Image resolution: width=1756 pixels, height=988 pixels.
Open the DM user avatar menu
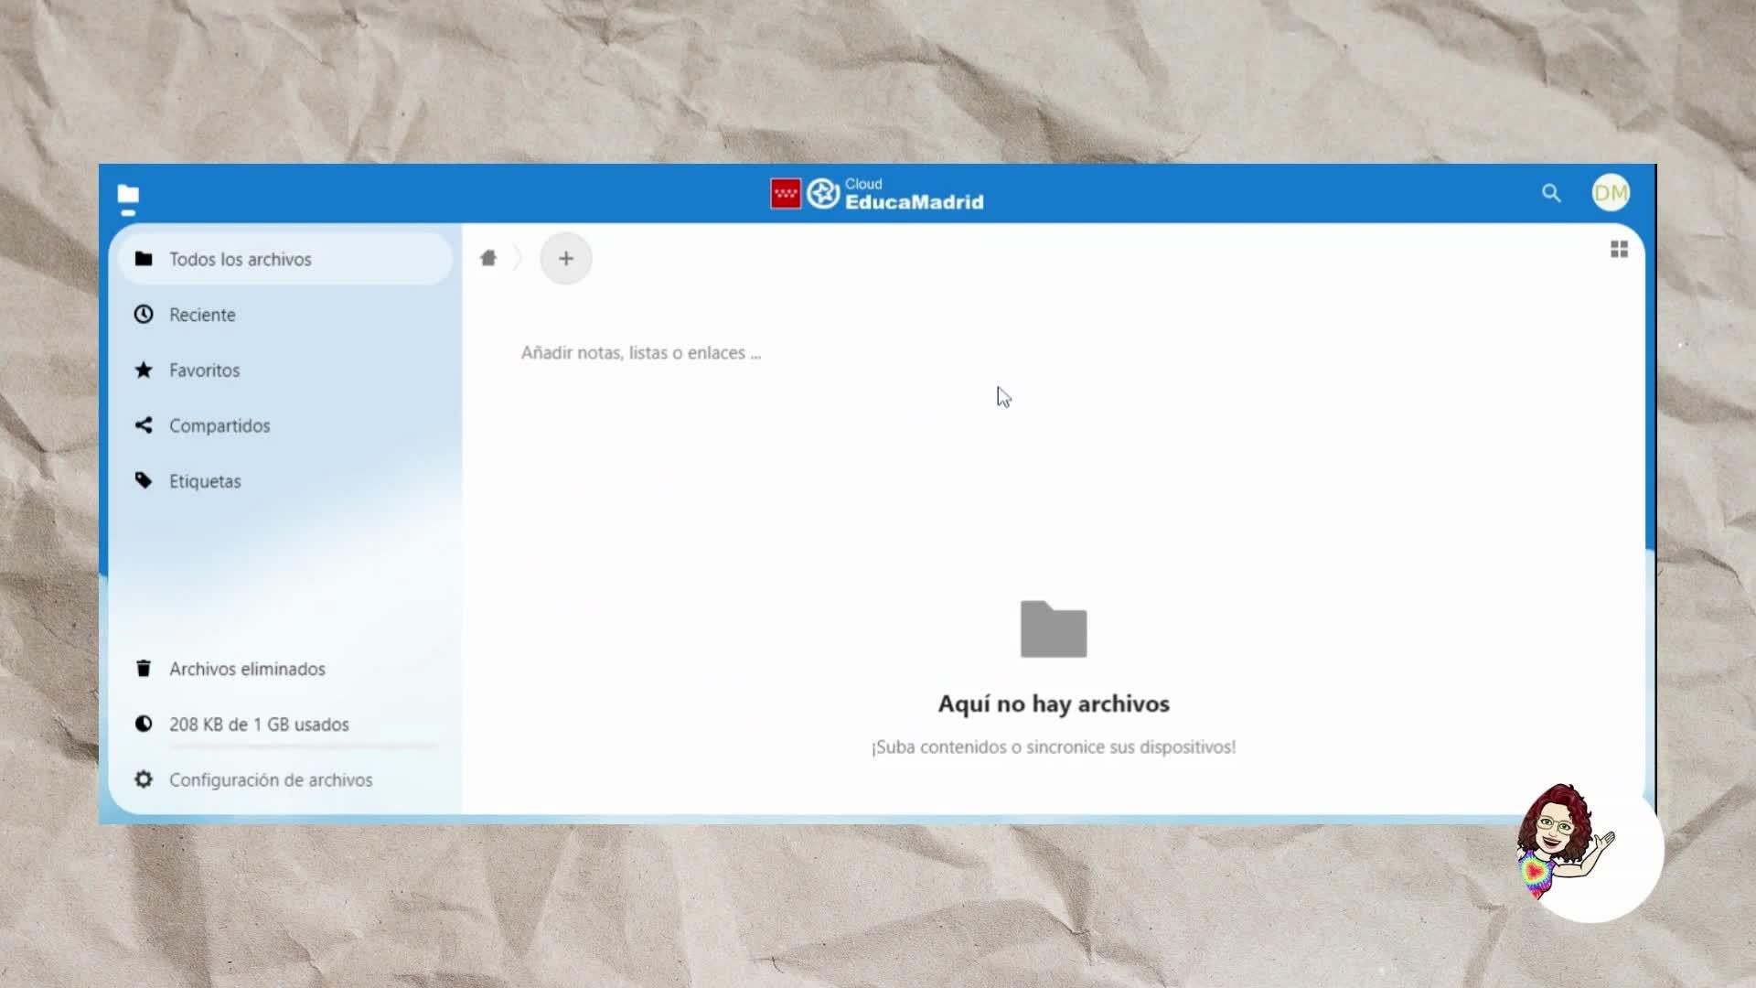click(x=1610, y=193)
